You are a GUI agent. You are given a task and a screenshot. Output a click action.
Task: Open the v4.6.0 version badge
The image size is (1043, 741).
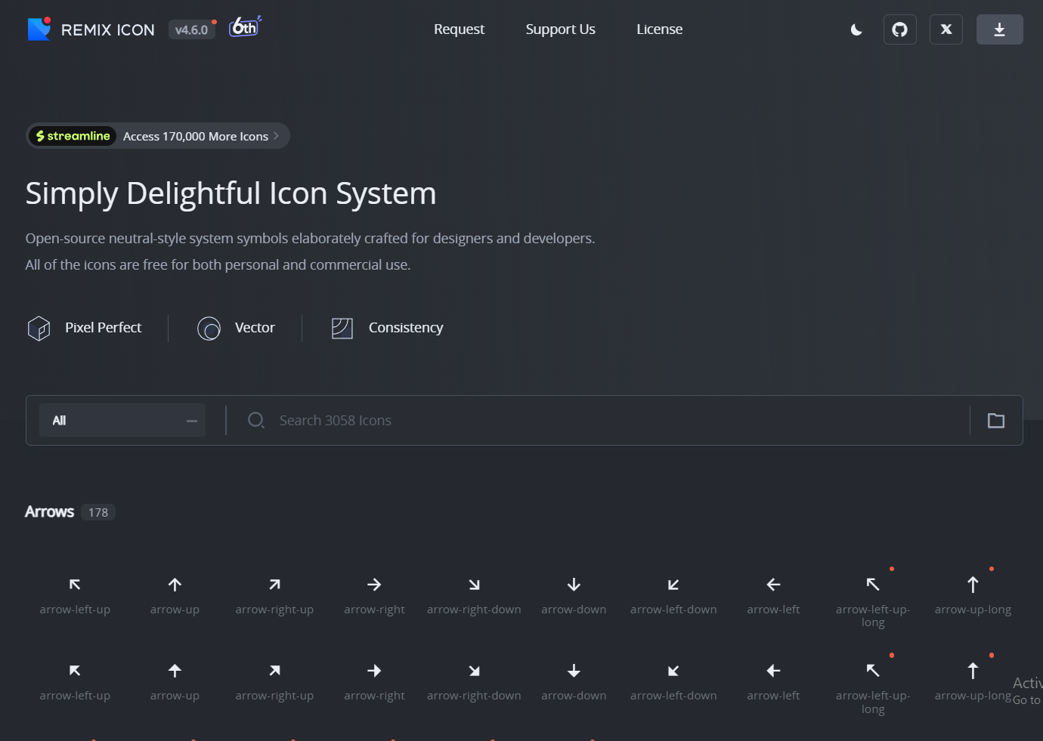pyautogui.click(x=191, y=30)
